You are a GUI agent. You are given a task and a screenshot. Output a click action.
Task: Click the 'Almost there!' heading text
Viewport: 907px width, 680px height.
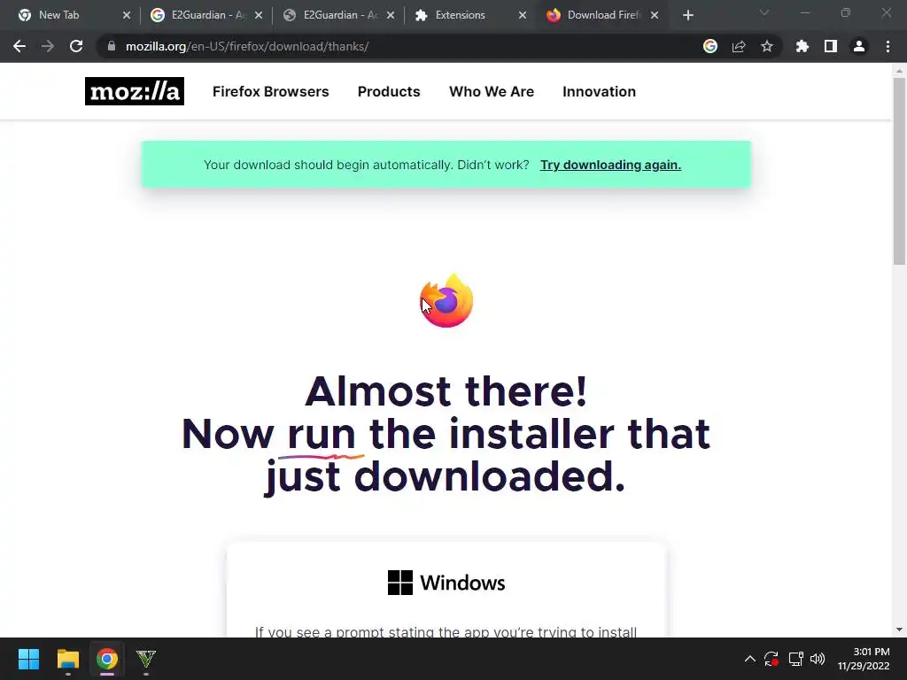(446, 391)
